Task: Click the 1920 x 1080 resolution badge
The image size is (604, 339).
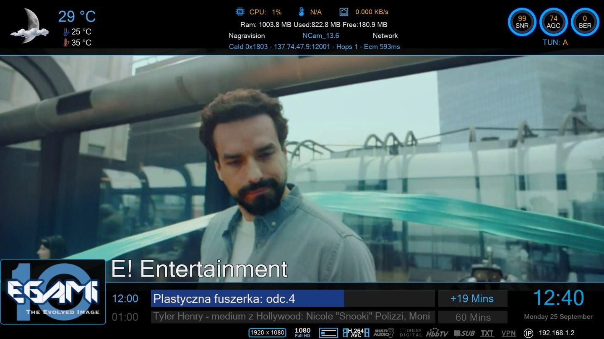Action: coord(267,333)
